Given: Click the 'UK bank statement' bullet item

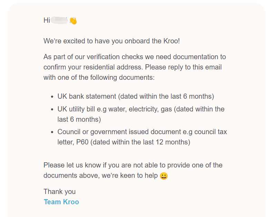Looking at the screenshot, I should coord(136,96).
